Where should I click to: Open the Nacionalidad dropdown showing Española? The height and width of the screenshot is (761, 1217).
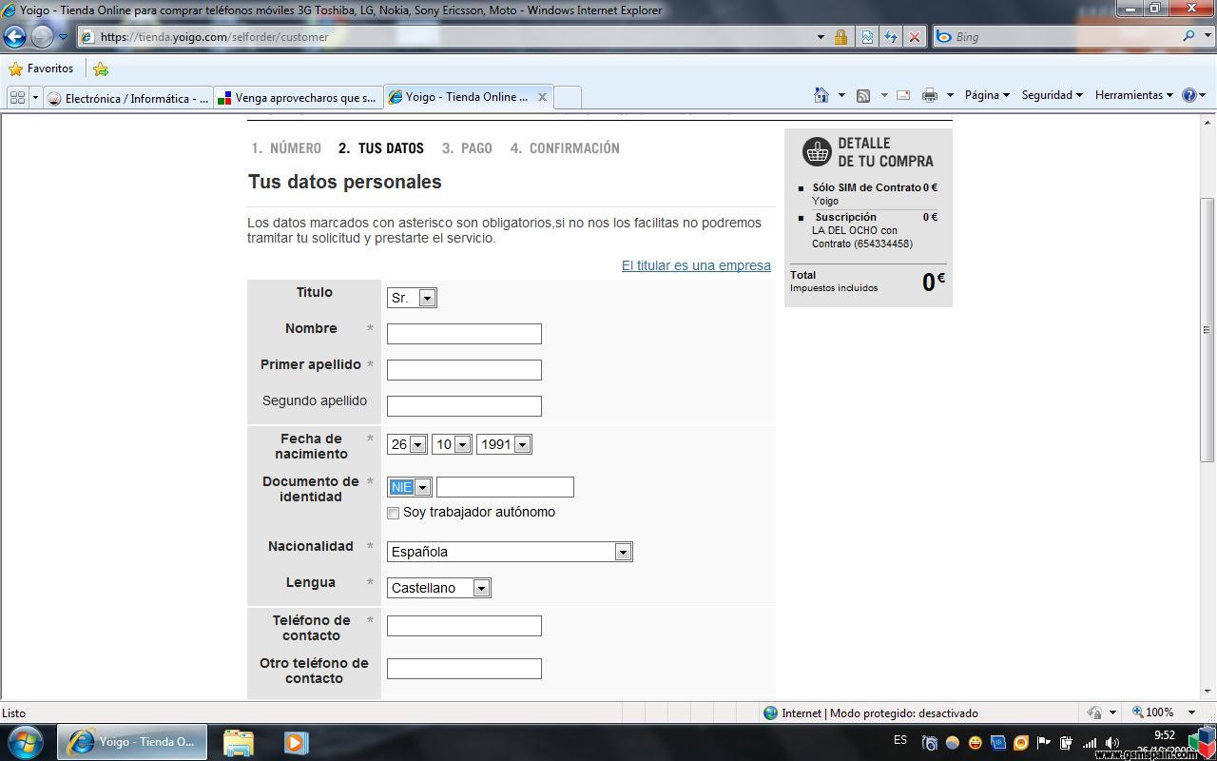pyautogui.click(x=510, y=552)
